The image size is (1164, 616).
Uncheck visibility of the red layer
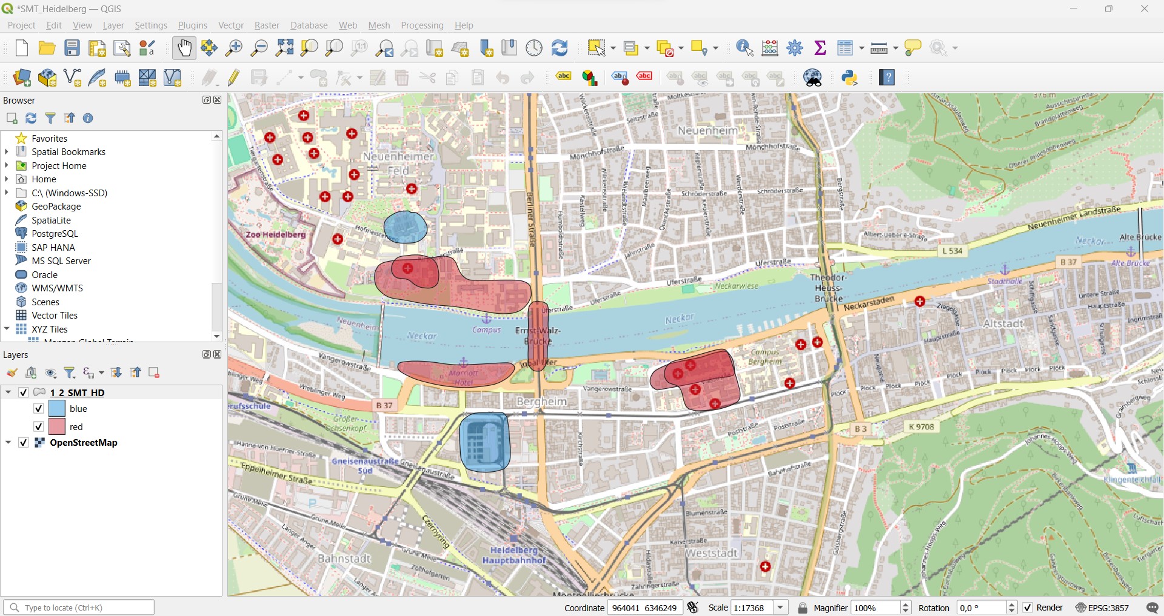[38, 426]
